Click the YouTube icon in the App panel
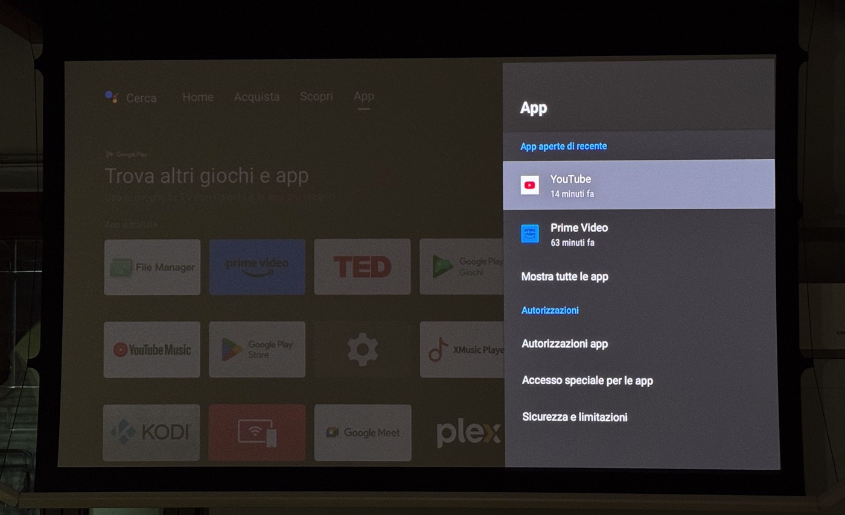 click(529, 185)
